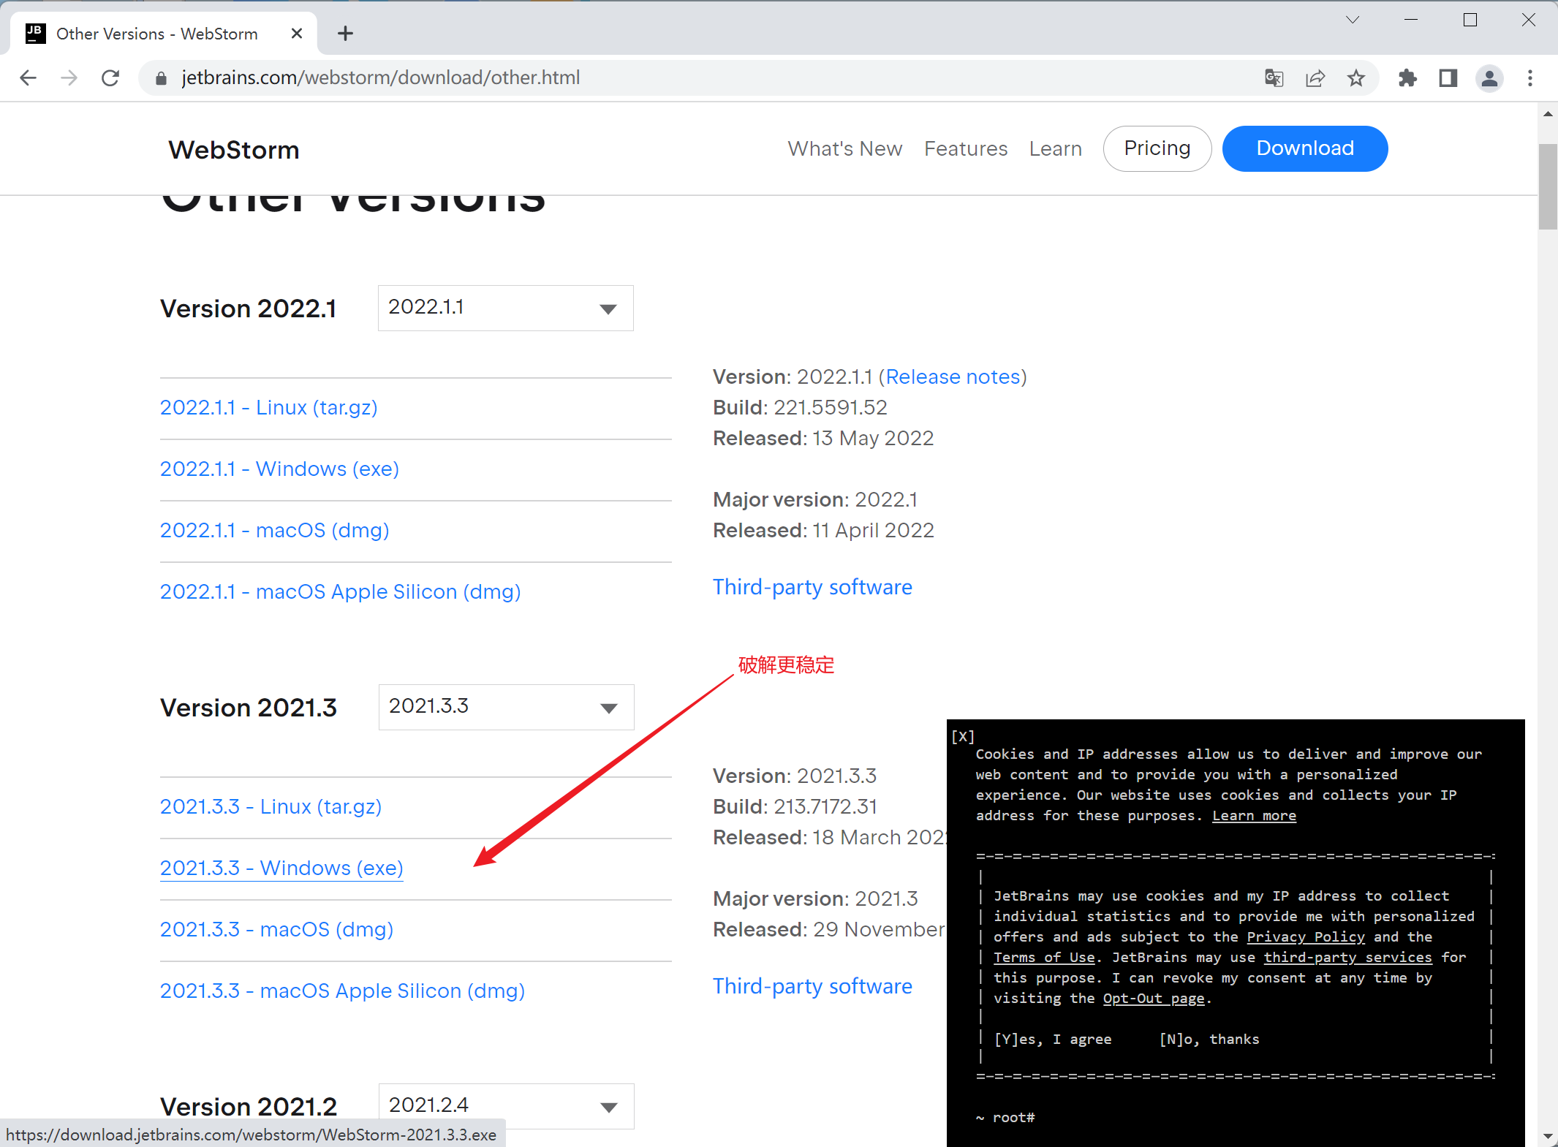
Task: Bookmark page with star icon
Action: click(x=1356, y=77)
